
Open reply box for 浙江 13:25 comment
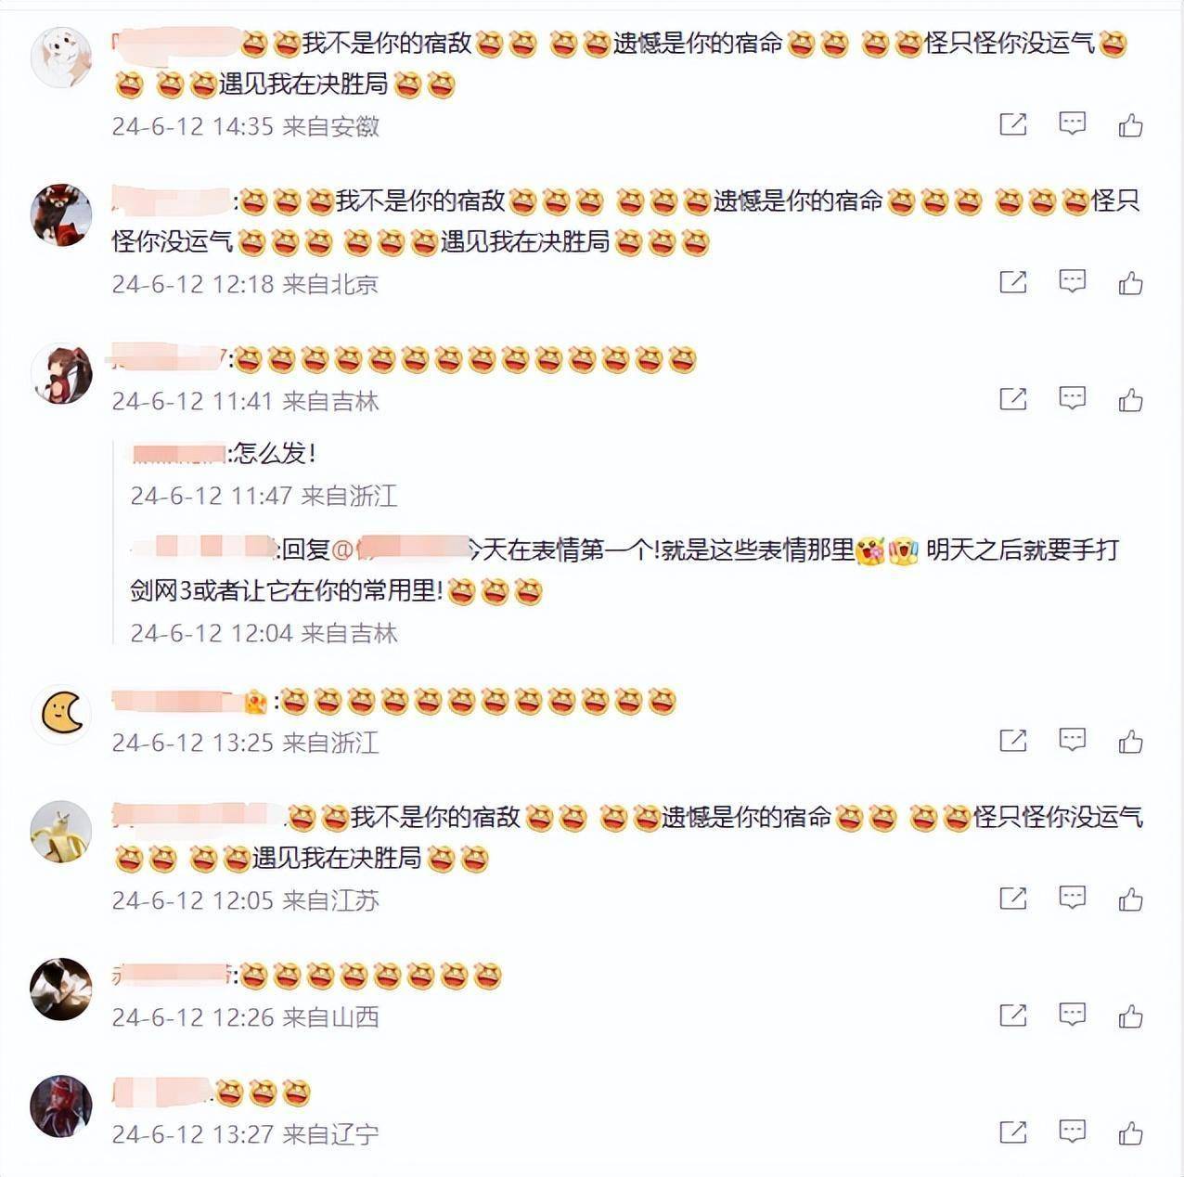[1072, 740]
